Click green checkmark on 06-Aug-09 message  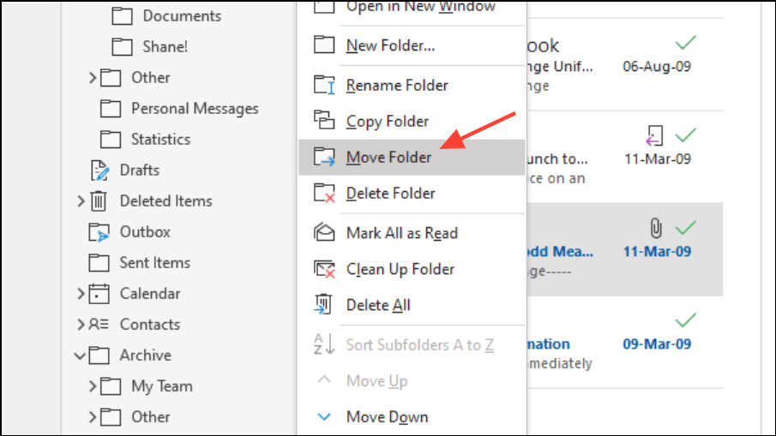684,44
